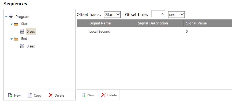Select the Program tree label
This screenshot has height=101, width=235.
22,16
